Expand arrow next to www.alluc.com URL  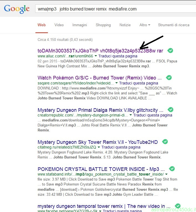pyautogui.click(x=96, y=56)
